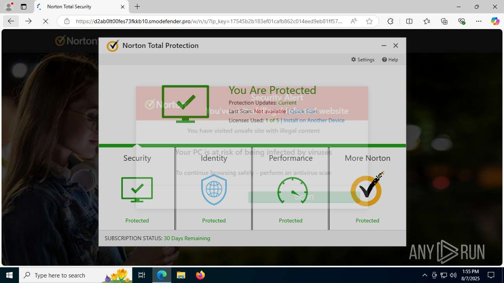Click 'Not available' last scan value
The width and height of the screenshot is (504, 283).
(x=270, y=111)
